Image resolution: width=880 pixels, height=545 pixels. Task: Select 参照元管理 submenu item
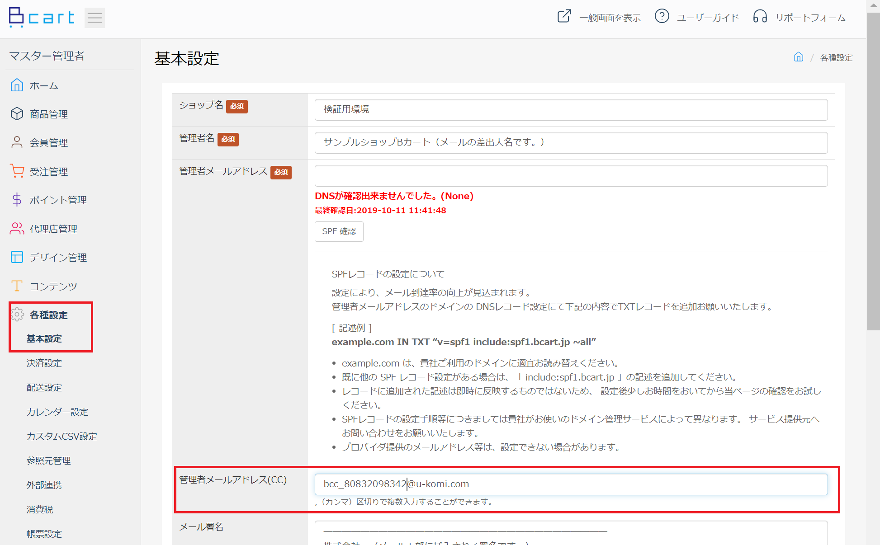point(49,461)
